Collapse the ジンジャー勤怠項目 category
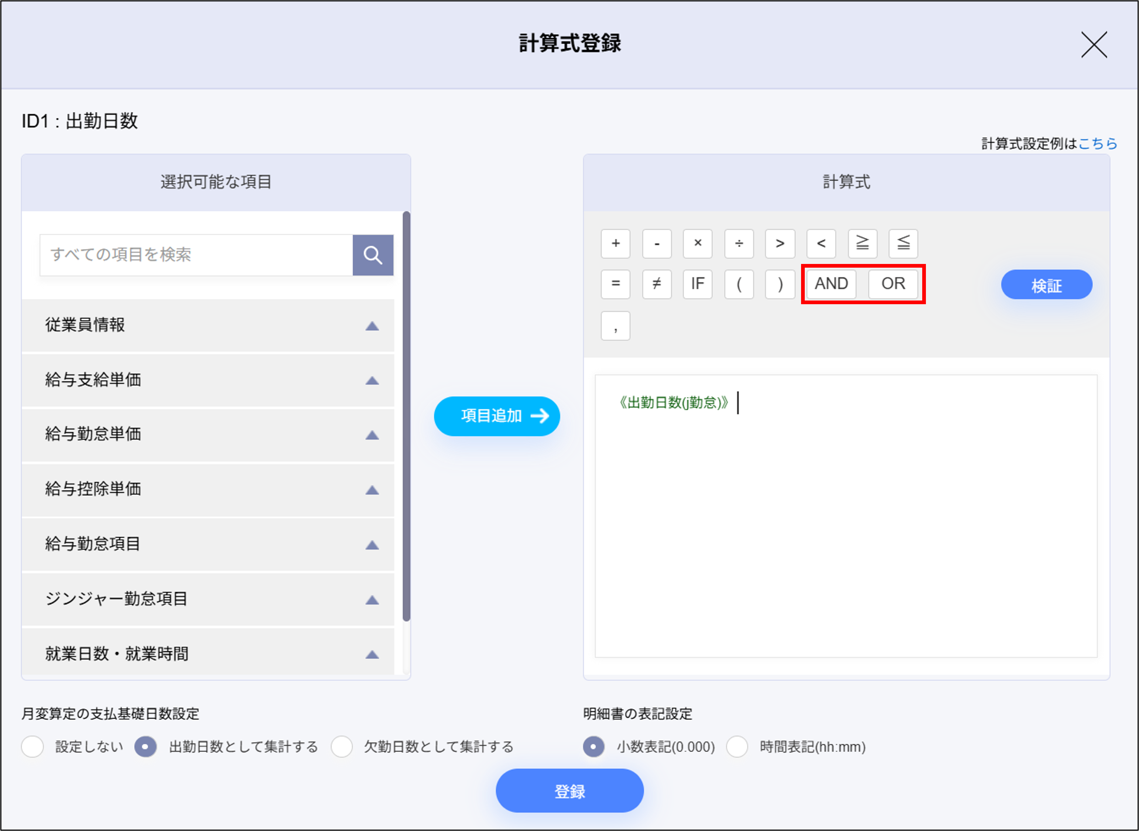The image size is (1139, 831). (373, 599)
